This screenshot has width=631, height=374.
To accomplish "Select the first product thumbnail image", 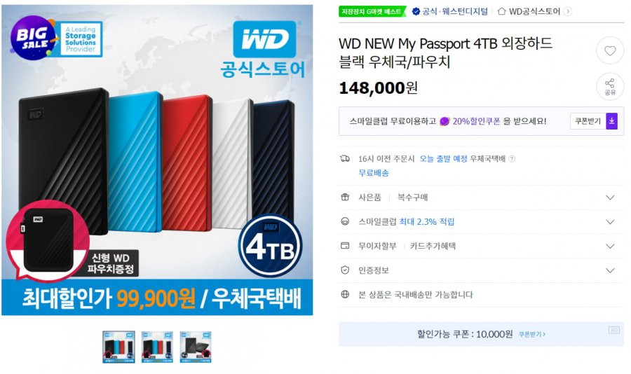I will [118, 347].
